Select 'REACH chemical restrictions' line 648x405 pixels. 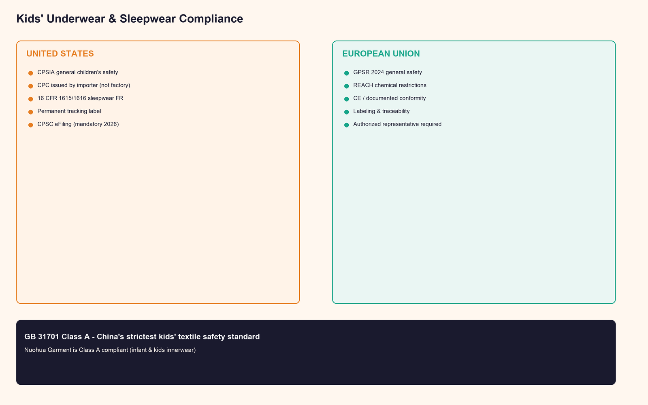click(x=390, y=85)
